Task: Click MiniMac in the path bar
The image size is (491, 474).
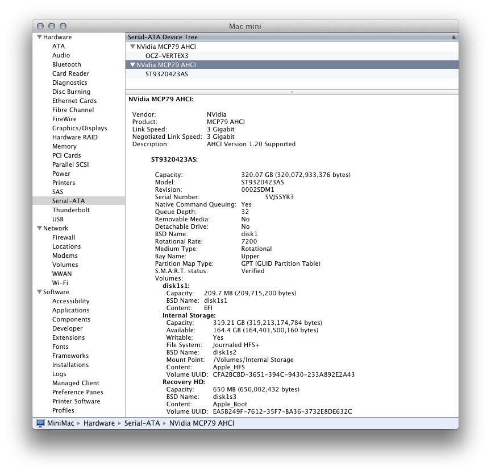Action: (61, 423)
